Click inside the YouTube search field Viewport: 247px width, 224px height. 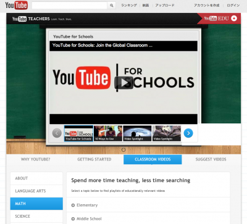69,6
